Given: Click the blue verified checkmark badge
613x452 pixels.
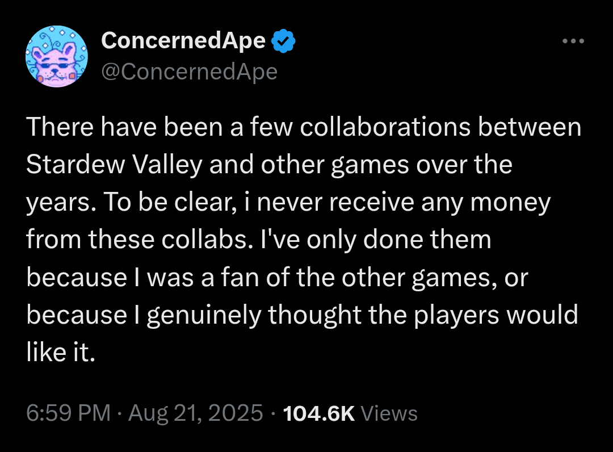Looking at the screenshot, I should click(283, 41).
